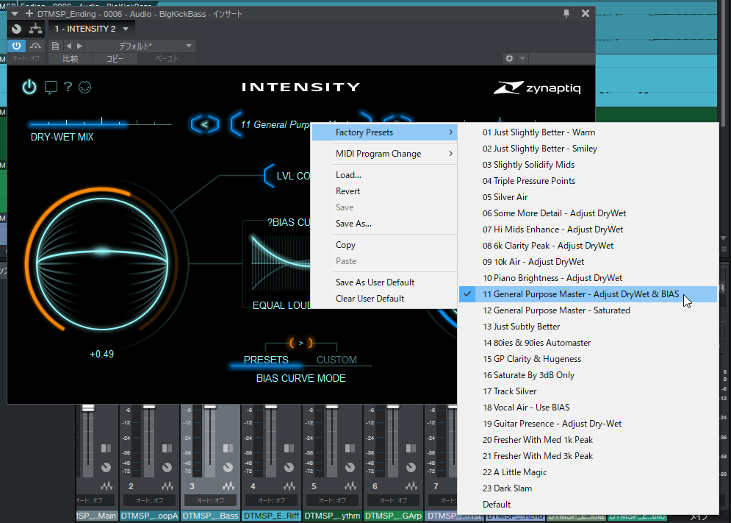The image size is (731, 523).
Task: Click the pan knob on channel 6
Action: click(x=411, y=467)
